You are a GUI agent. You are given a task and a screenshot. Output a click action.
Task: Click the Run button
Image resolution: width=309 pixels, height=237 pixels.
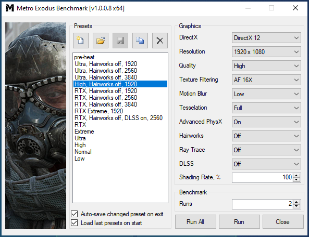click(239, 222)
